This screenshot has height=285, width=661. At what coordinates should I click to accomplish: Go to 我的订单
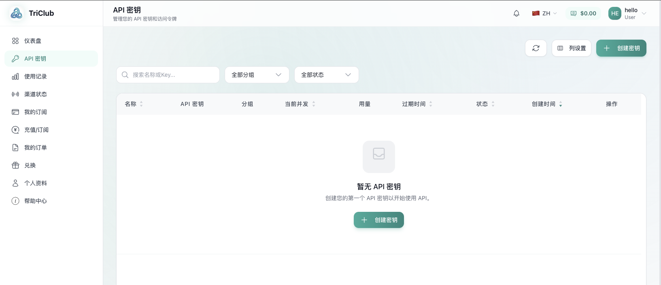51,148
